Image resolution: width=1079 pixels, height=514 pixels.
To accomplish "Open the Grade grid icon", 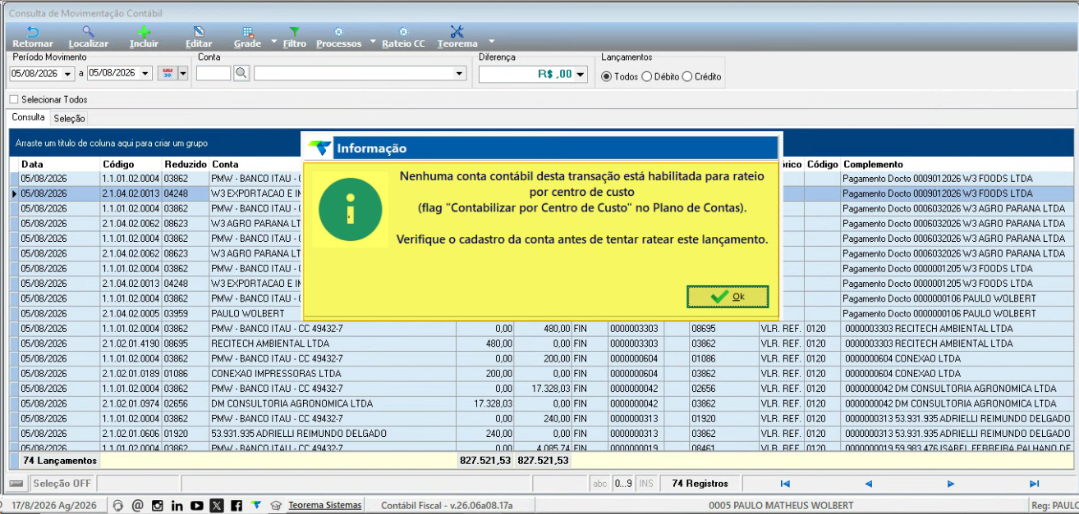I will click(x=247, y=32).
